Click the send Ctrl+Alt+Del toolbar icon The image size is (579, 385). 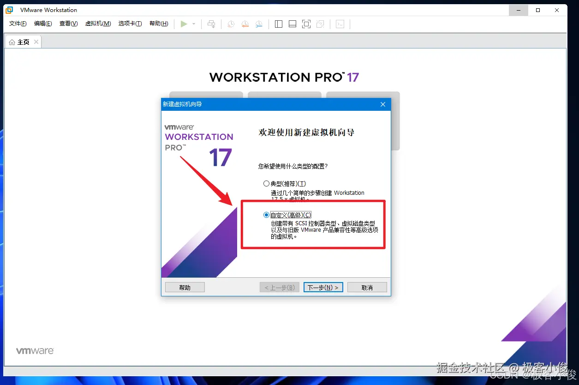(x=211, y=24)
